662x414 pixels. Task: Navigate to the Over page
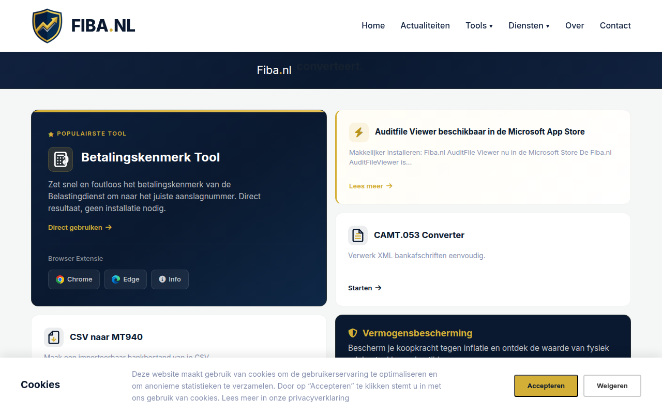click(x=575, y=26)
